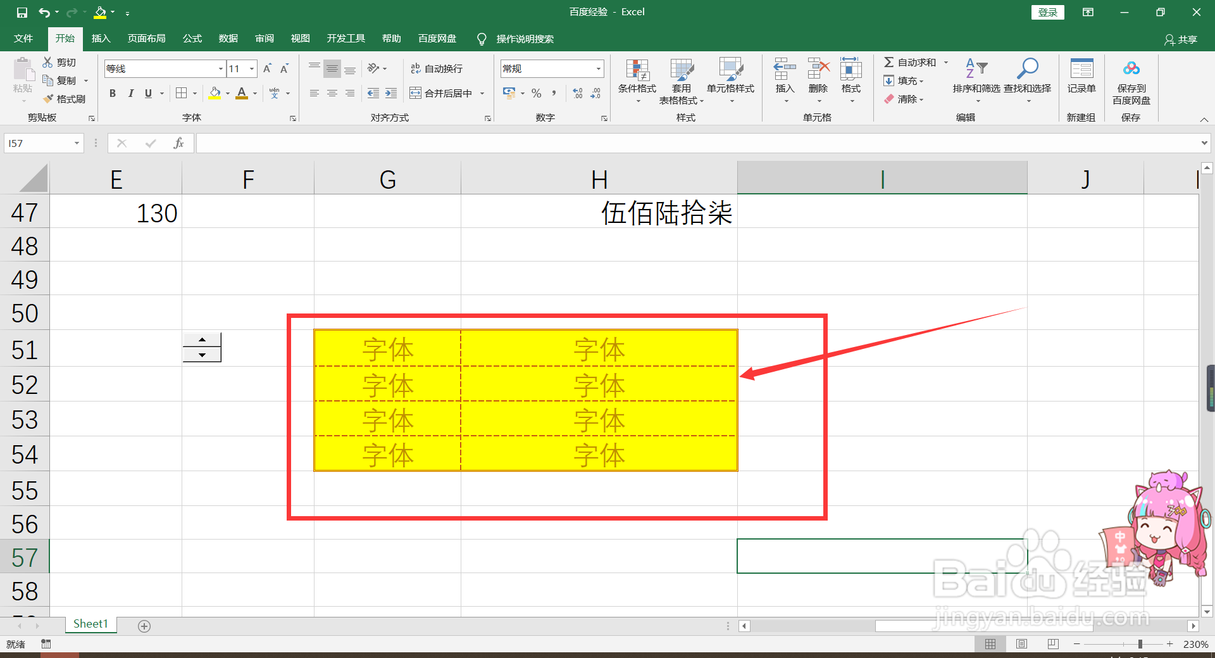Viewport: 1215px width, 658px height.
Task: Open the font name dropdown
Action: (220, 68)
